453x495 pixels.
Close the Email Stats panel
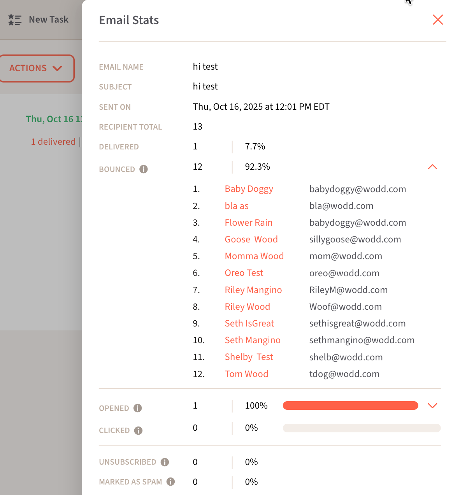(x=438, y=20)
